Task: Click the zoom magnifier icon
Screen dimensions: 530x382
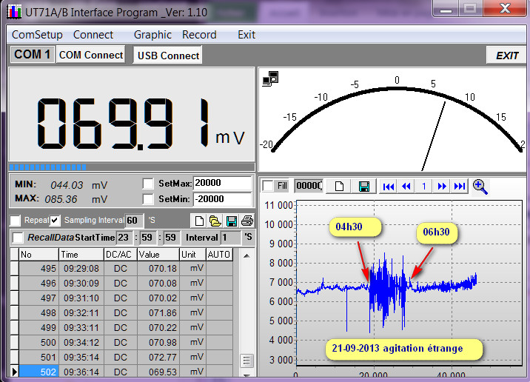Action: [x=480, y=187]
